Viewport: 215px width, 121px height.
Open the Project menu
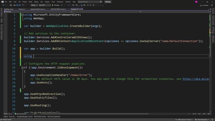25,2
